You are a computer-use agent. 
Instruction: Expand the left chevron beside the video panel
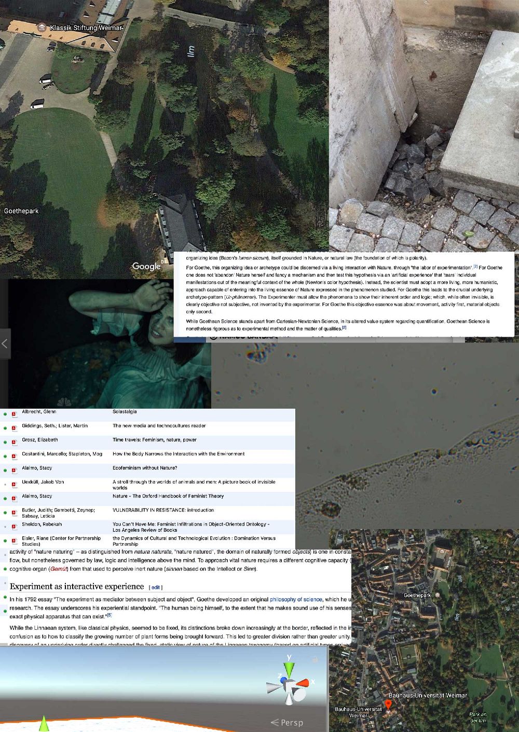[5, 343]
